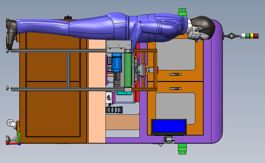Image resolution: width=265 pixels, height=163 pixels.
Task: Select the teal block beneath the green roller
Action: (x=124, y=93)
